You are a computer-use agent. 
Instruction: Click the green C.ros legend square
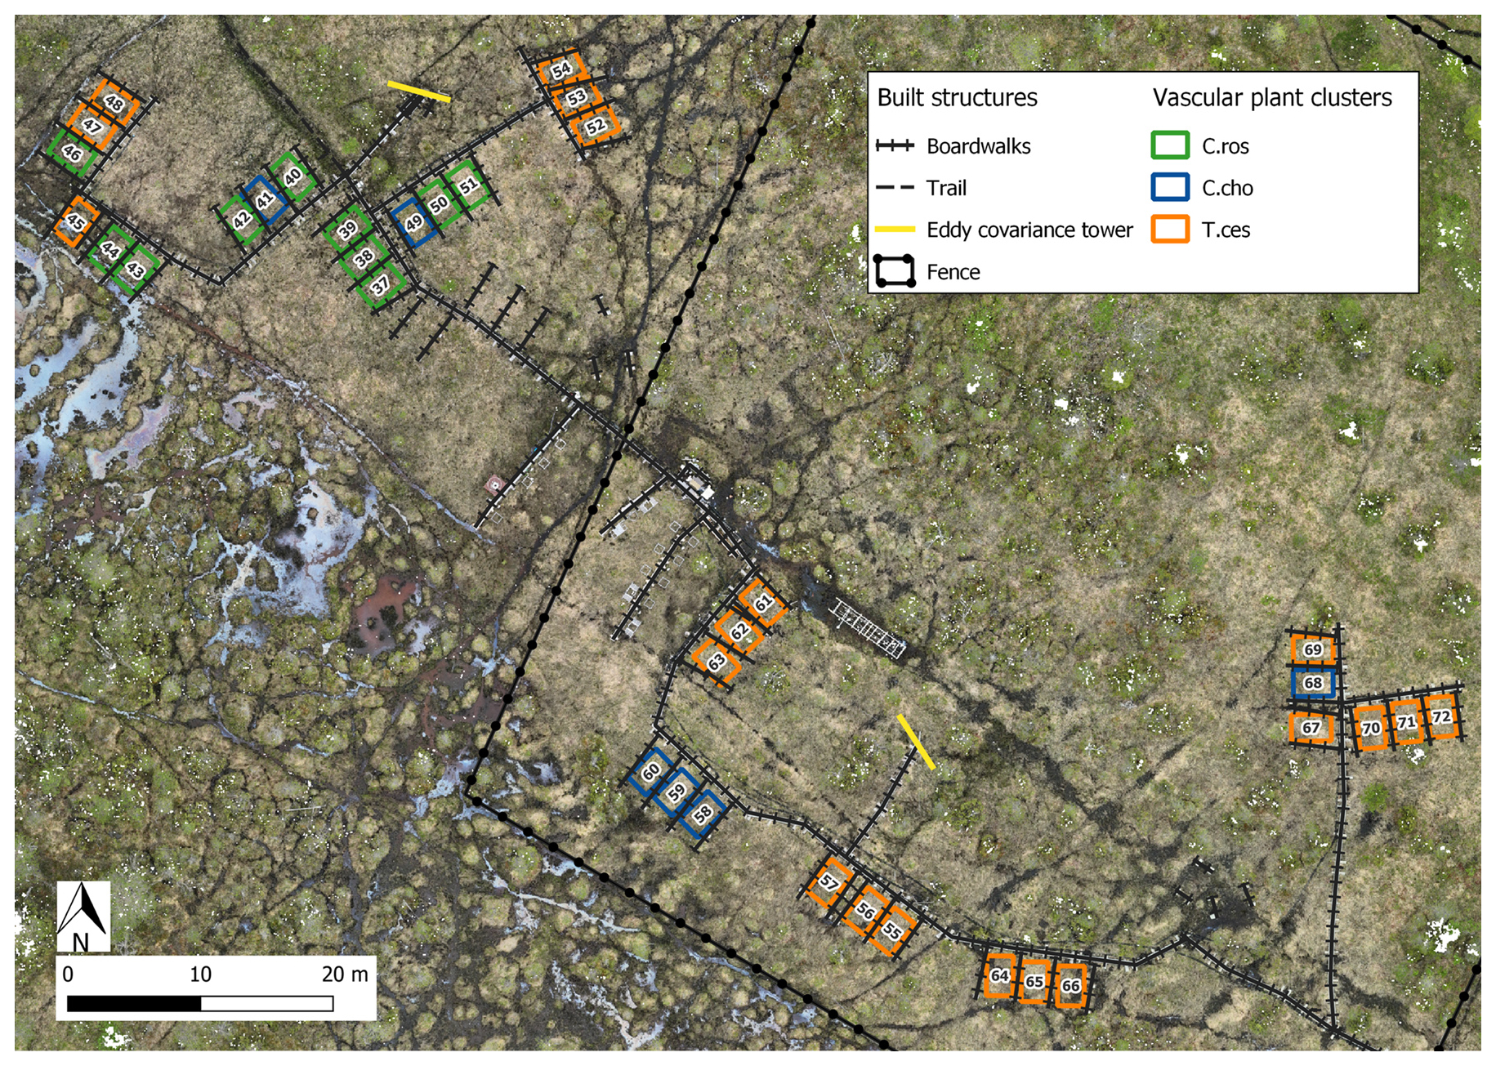[1169, 145]
